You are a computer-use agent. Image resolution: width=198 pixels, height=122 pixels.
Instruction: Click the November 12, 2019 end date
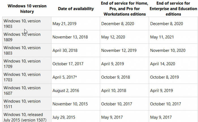pos(119,50)
